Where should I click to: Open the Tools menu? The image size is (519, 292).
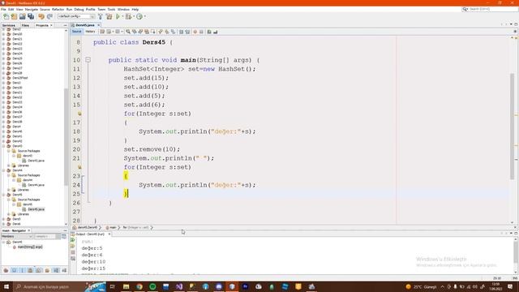[x=111, y=10]
